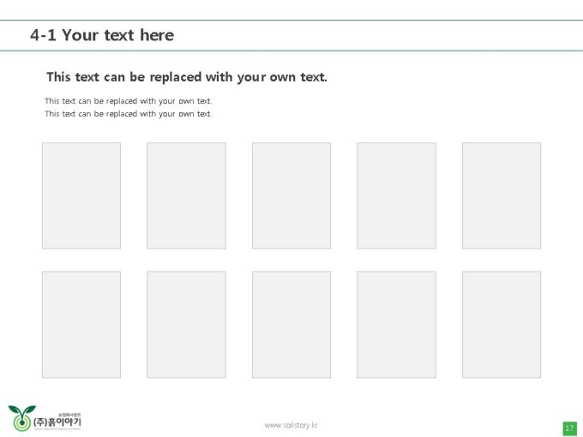Screen dimensions: 583x437
Task: Click fifth placeholder box in top row
Action: coord(502,195)
